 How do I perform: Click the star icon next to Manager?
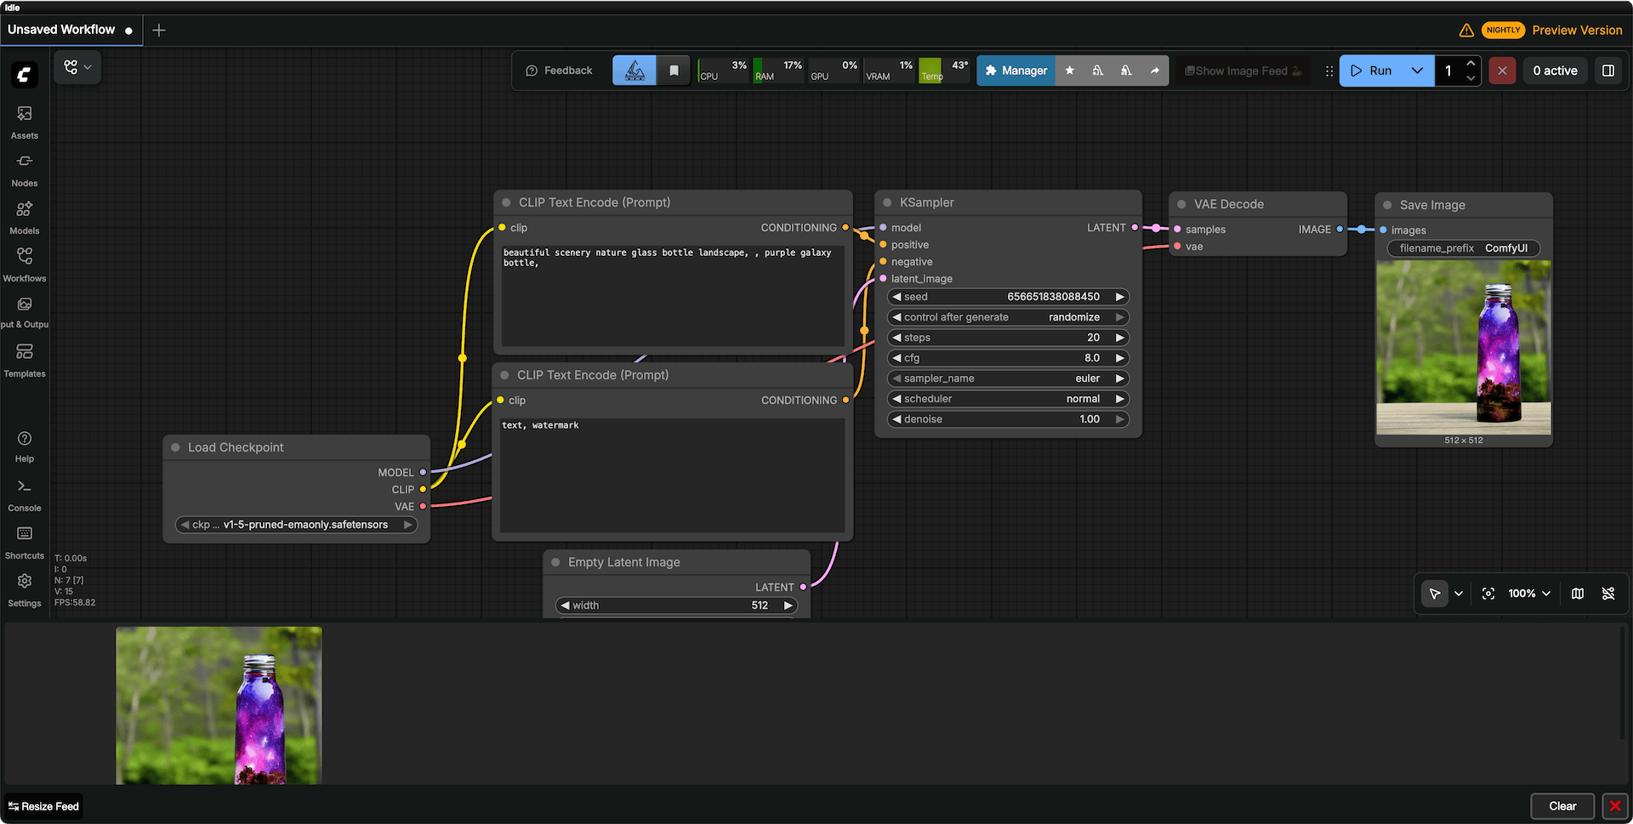(x=1070, y=71)
